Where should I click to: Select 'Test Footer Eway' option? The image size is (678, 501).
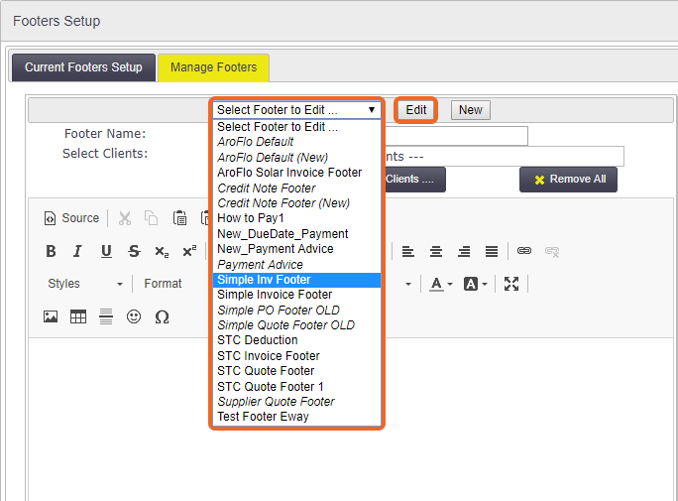coord(296,417)
